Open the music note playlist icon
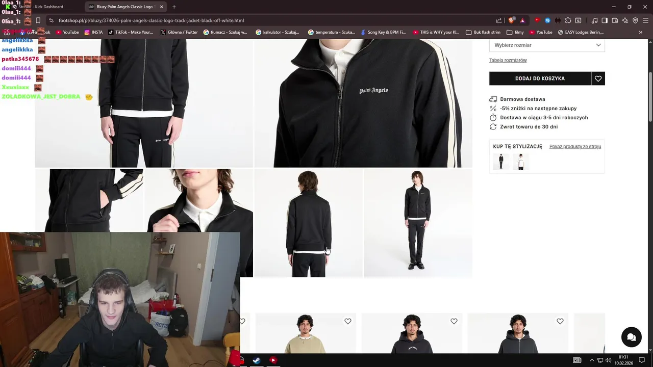 (x=594, y=20)
